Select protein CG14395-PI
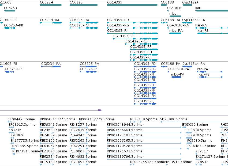The height and width of the screenshot is (166, 228). [x=144, y=74]
